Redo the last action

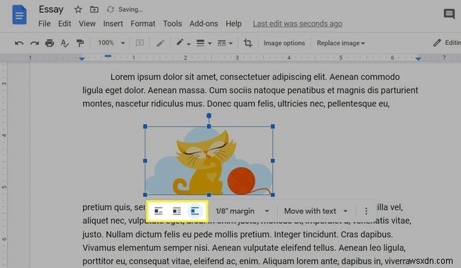click(x=35, y=43)
